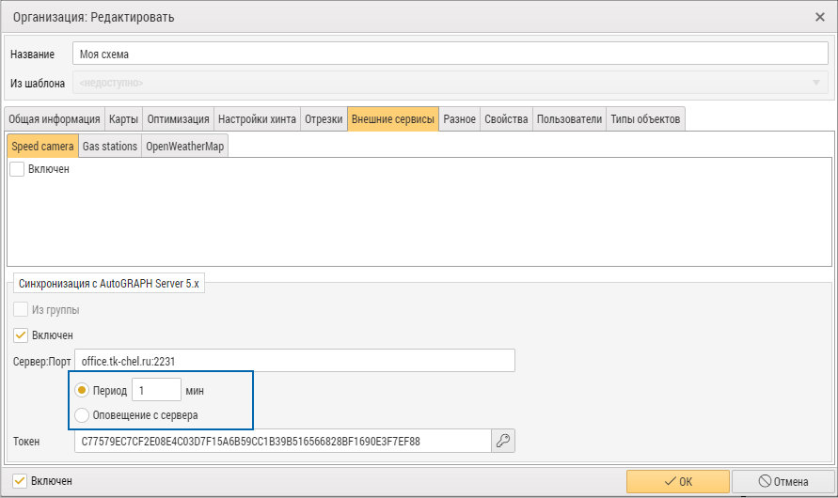Enable the Speed camera Включен checkbox
This screenshot has height=498, width=838.
[x=17, y=169]
